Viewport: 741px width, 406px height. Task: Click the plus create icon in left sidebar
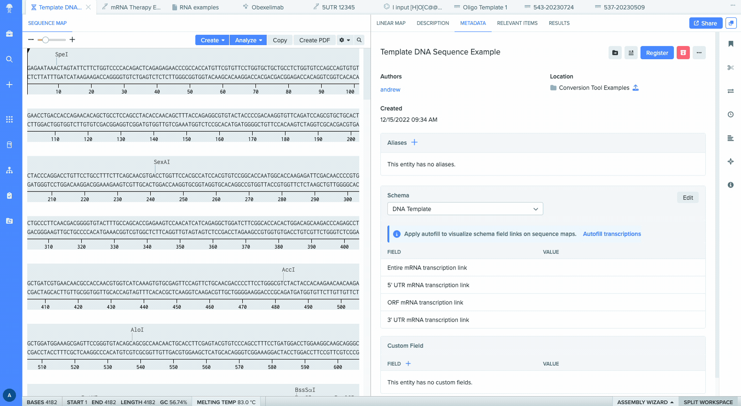(9, 84)
